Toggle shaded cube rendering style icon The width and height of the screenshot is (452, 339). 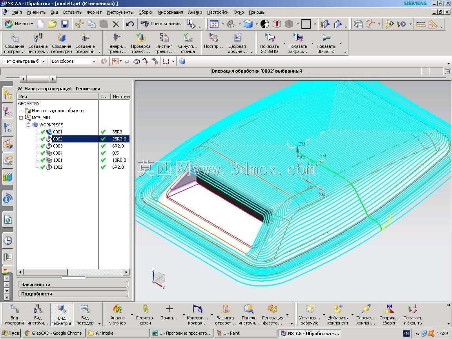pos(248,24)
